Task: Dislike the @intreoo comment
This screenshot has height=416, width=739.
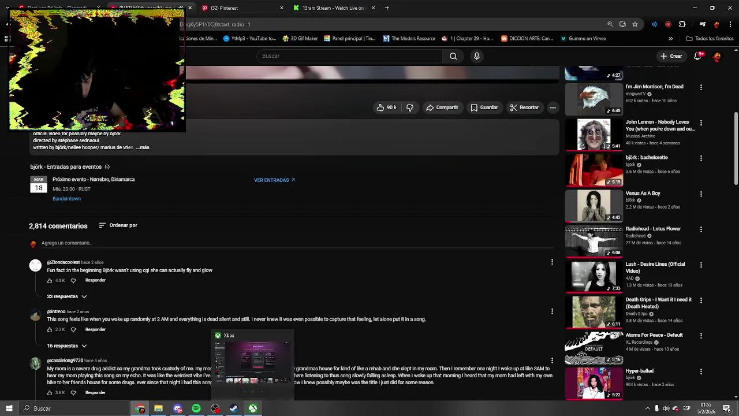Action: [x=73, y=330]
